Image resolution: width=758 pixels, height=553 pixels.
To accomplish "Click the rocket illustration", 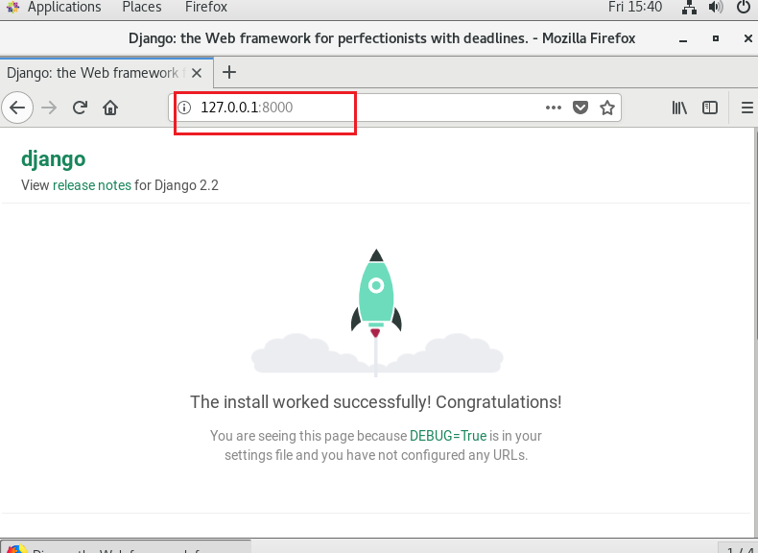I will coord(376,312).
